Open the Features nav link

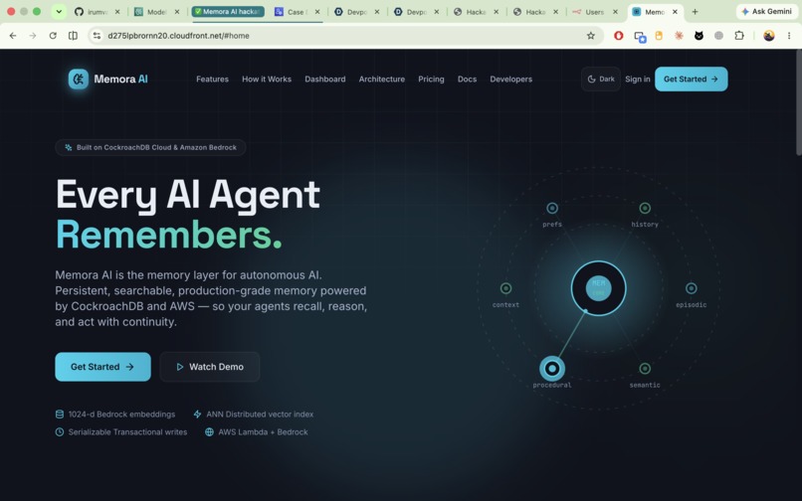tap(212, 80)
